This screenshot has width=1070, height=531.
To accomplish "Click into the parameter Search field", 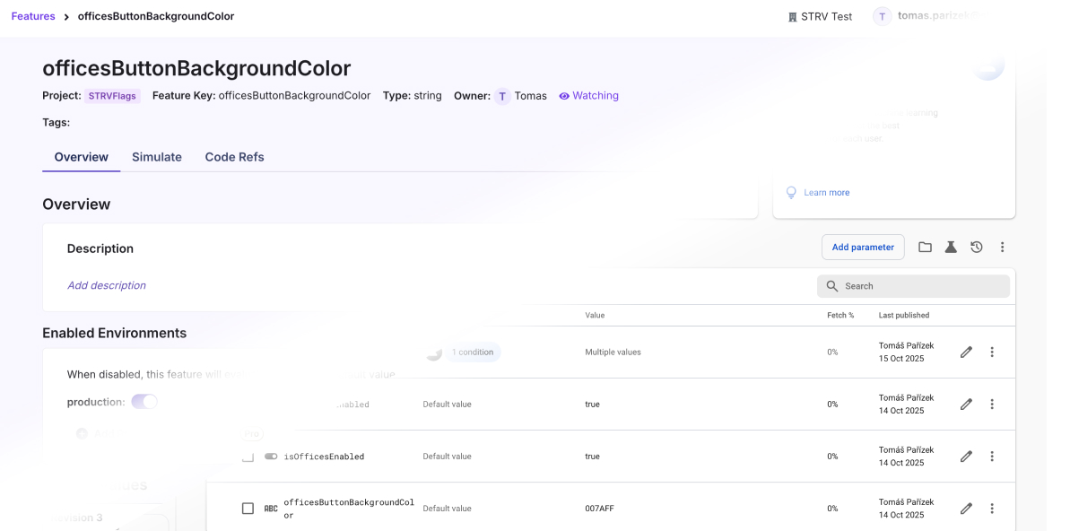I will 913,286.
